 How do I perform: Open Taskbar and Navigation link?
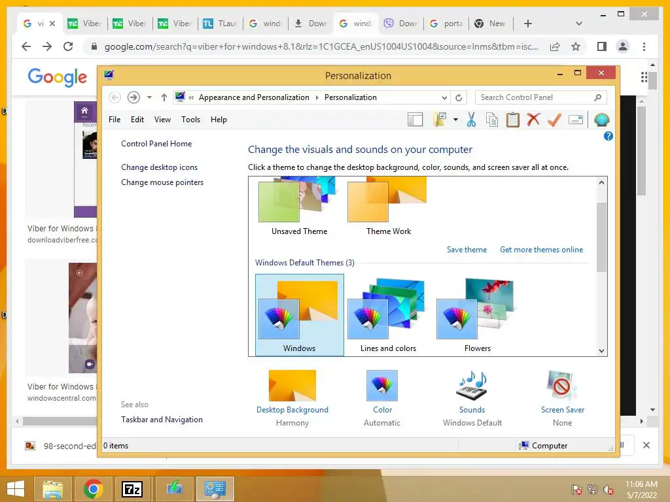pyautogui.click(x=162, y=420)
